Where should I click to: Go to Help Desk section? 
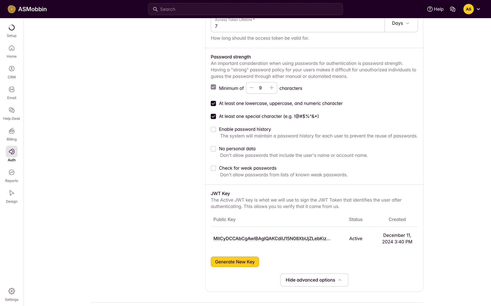12,110
